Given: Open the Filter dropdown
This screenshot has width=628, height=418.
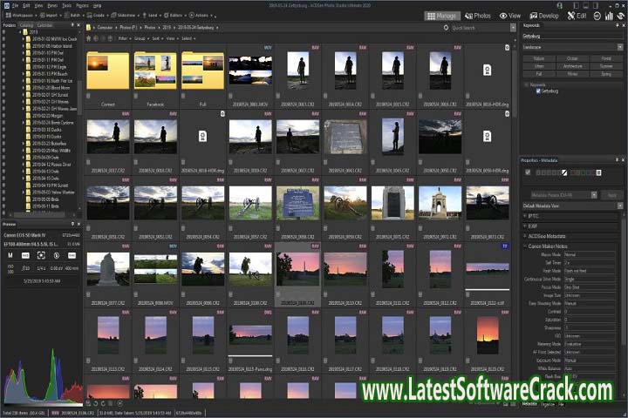Looking at the screenshot, I should click(x=124, y=37).
